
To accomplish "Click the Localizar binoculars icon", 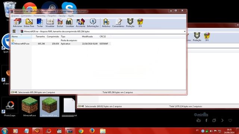I will [70, 23].
